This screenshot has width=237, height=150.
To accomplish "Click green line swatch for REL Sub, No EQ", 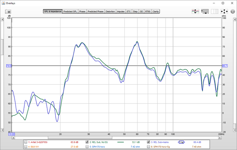I will 120,142.
